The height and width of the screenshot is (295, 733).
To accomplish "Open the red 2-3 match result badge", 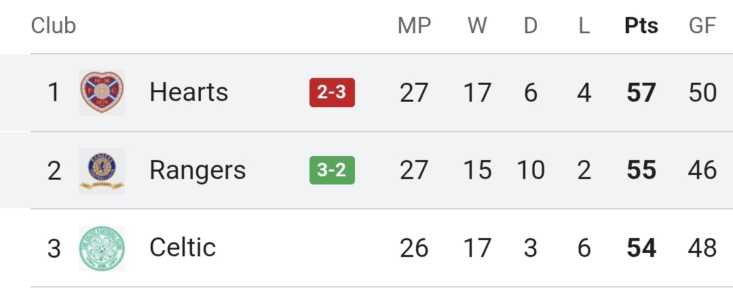I will (x=332, y=92).
